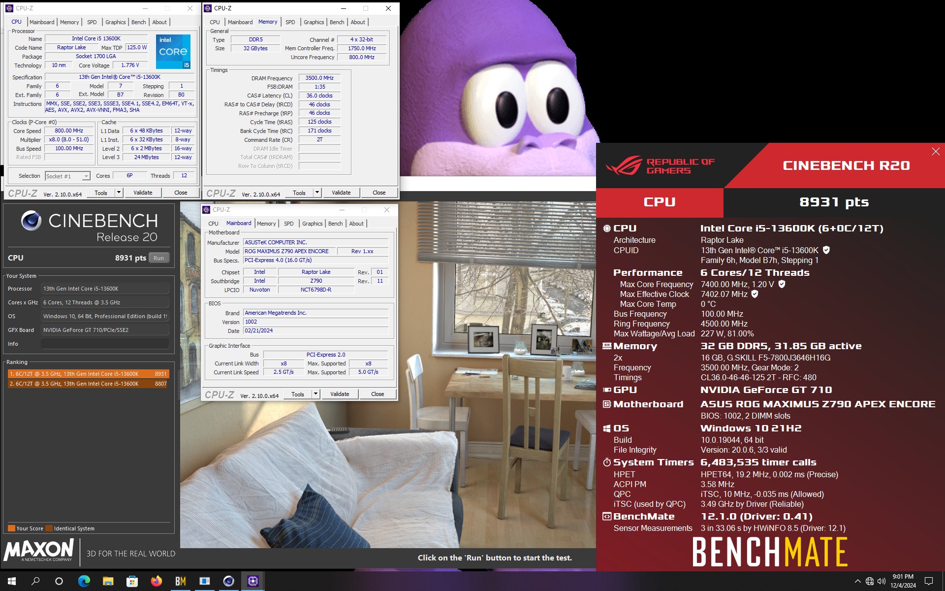The height and width of the screenshot is (591, 945).
Task: Show hidden system tray icons chevron
Action: [858, 581]
